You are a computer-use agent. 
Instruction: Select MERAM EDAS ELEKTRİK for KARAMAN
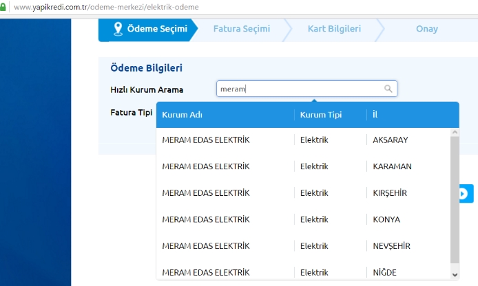pos(303,166)
